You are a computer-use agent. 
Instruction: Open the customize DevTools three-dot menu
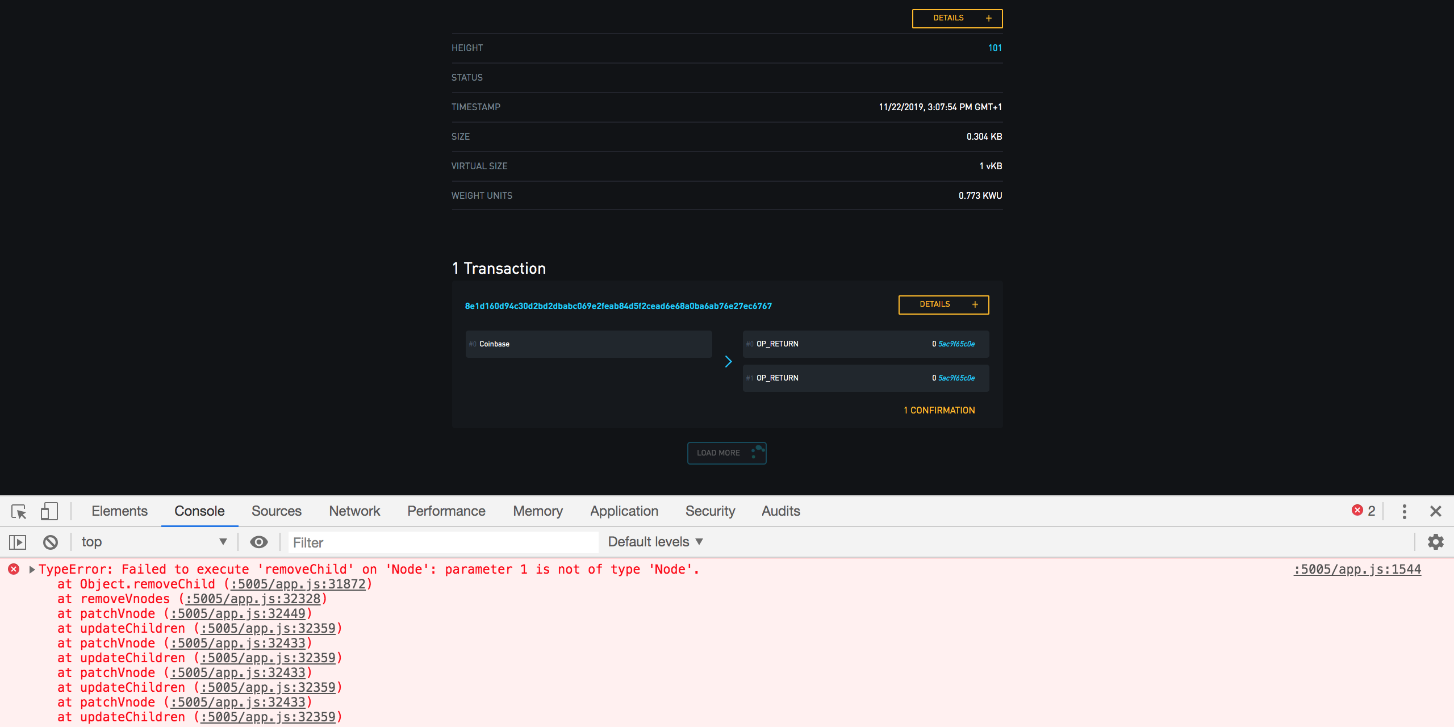point(1404,511)
